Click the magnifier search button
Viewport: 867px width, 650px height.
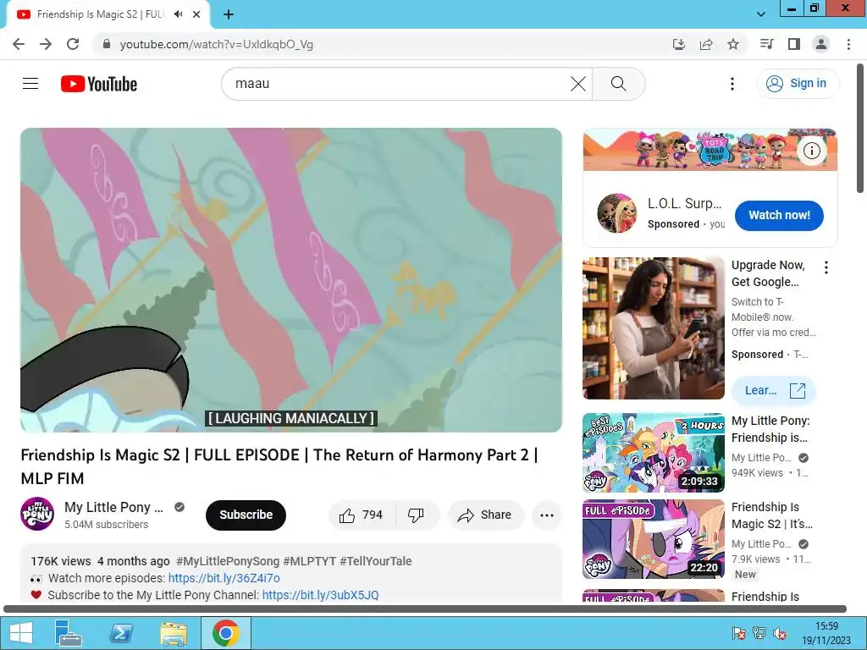click(x=619, y=84)
